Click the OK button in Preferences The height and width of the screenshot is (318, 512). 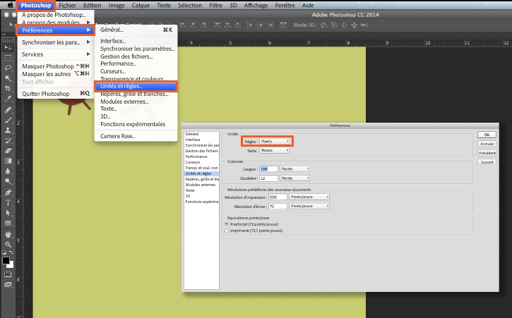(x=487, y=135)
